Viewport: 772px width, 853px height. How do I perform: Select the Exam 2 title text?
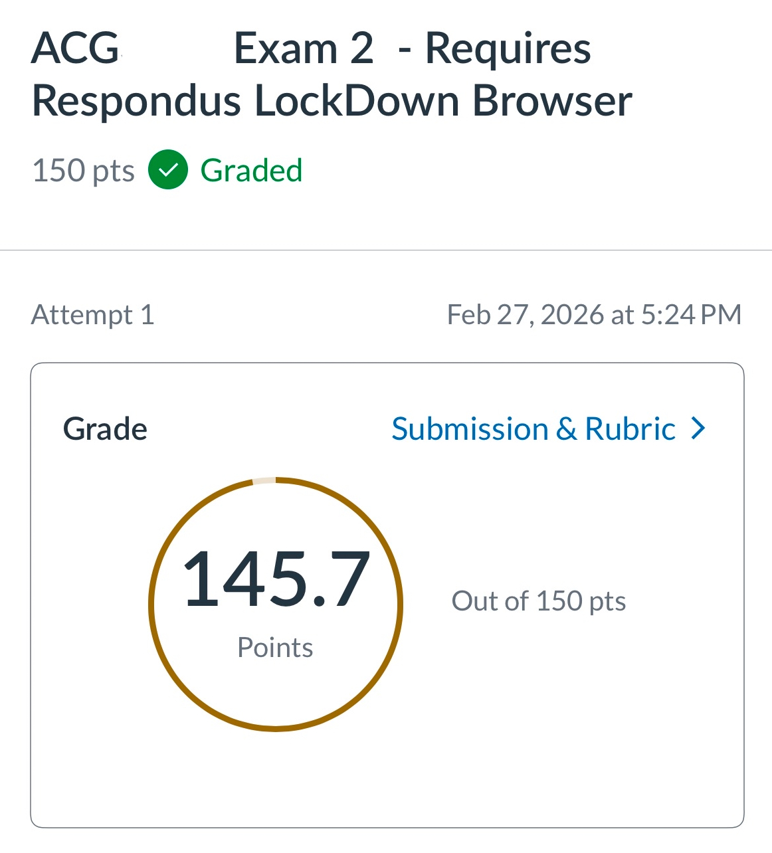[x=304, y=49]
